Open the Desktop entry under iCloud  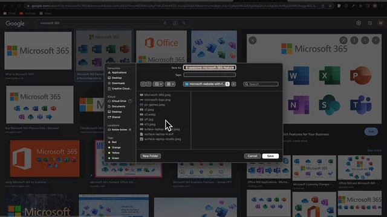tap(115, 112)
